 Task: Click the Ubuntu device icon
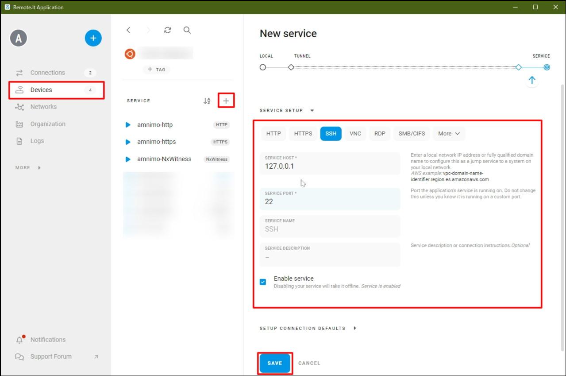[130, 54]
